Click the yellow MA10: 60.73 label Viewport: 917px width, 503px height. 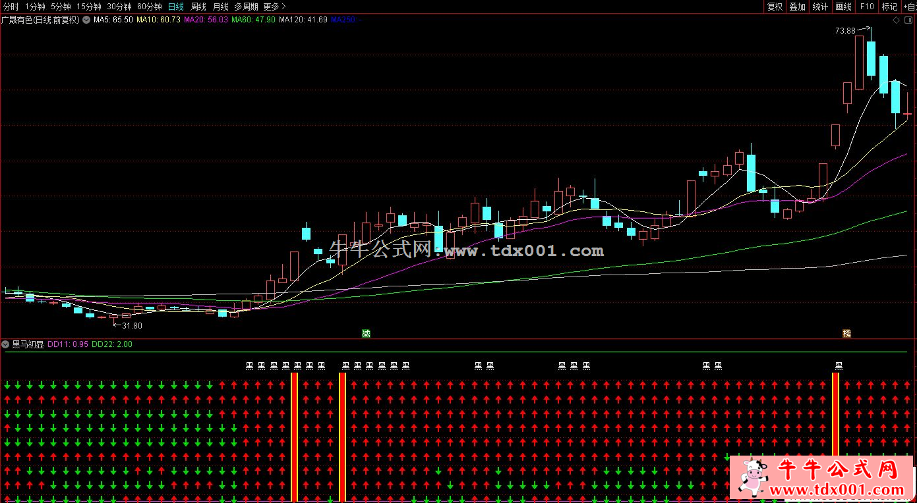tap(158, 20)
